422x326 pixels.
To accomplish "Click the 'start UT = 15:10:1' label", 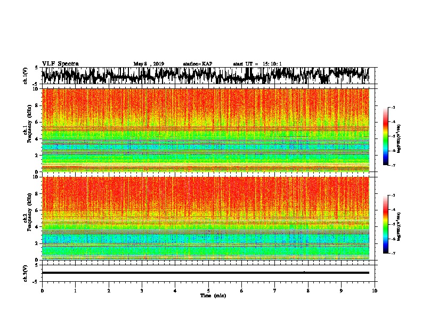I will point(257,64).
